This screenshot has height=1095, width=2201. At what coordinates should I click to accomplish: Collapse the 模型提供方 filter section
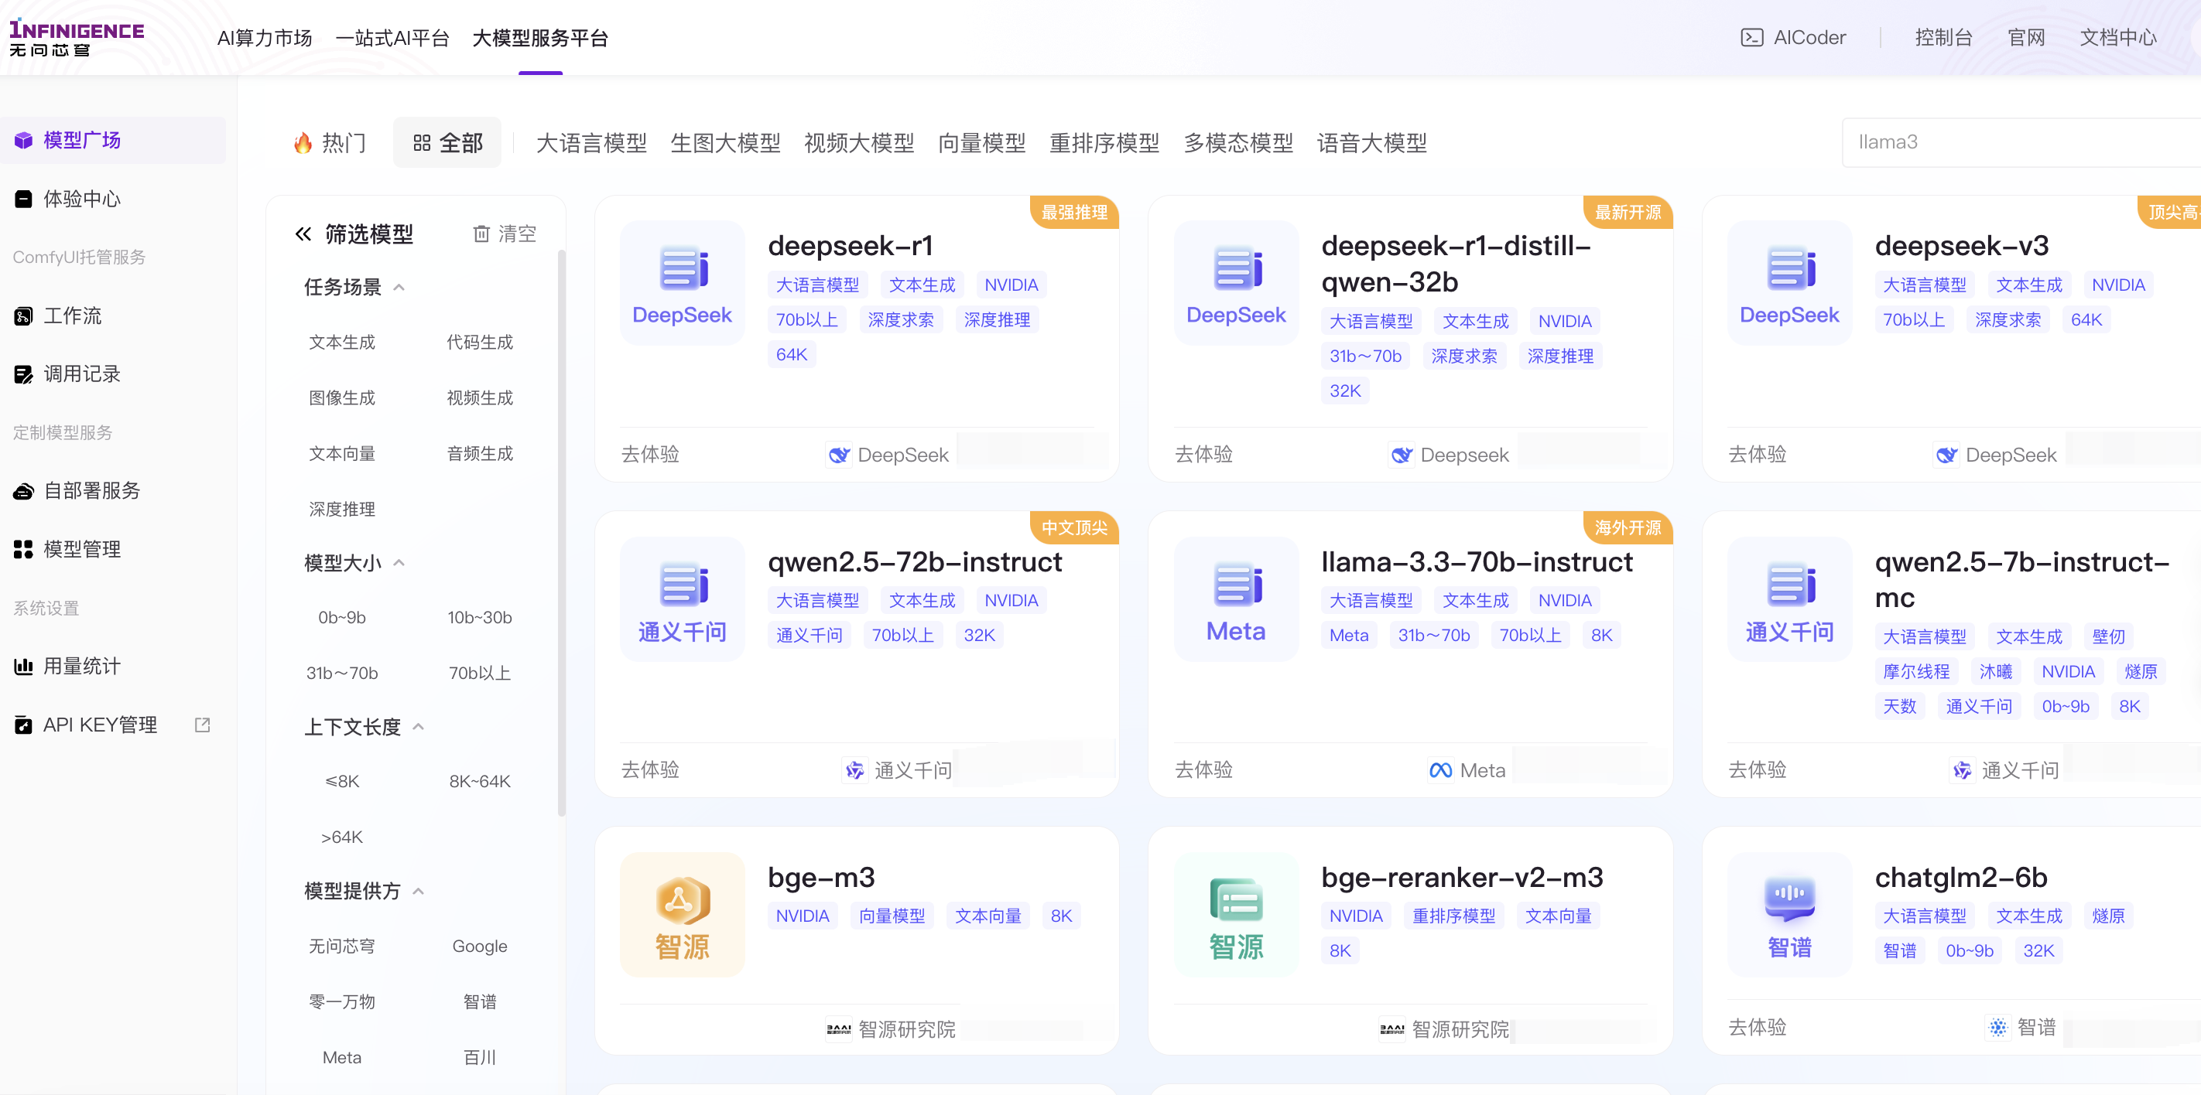[x=419, y=891]
